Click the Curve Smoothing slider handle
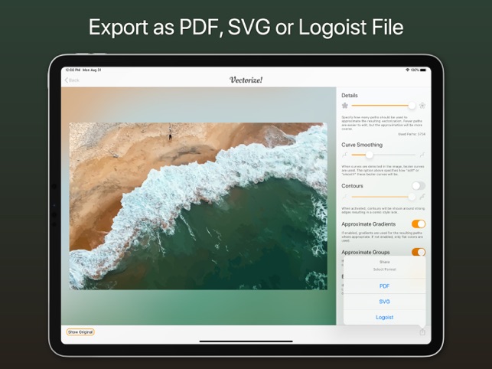The width and height of the screenshot is (492, 369). pyautogui.click(x=370, y=155)
